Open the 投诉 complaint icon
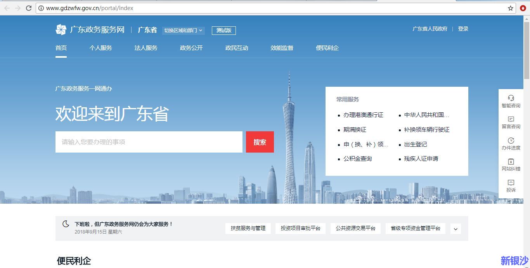The image size is (530, 268). 511,183
